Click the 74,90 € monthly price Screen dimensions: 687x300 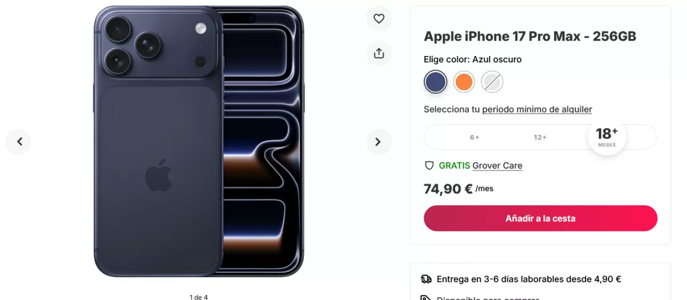(x=448, y=189)
